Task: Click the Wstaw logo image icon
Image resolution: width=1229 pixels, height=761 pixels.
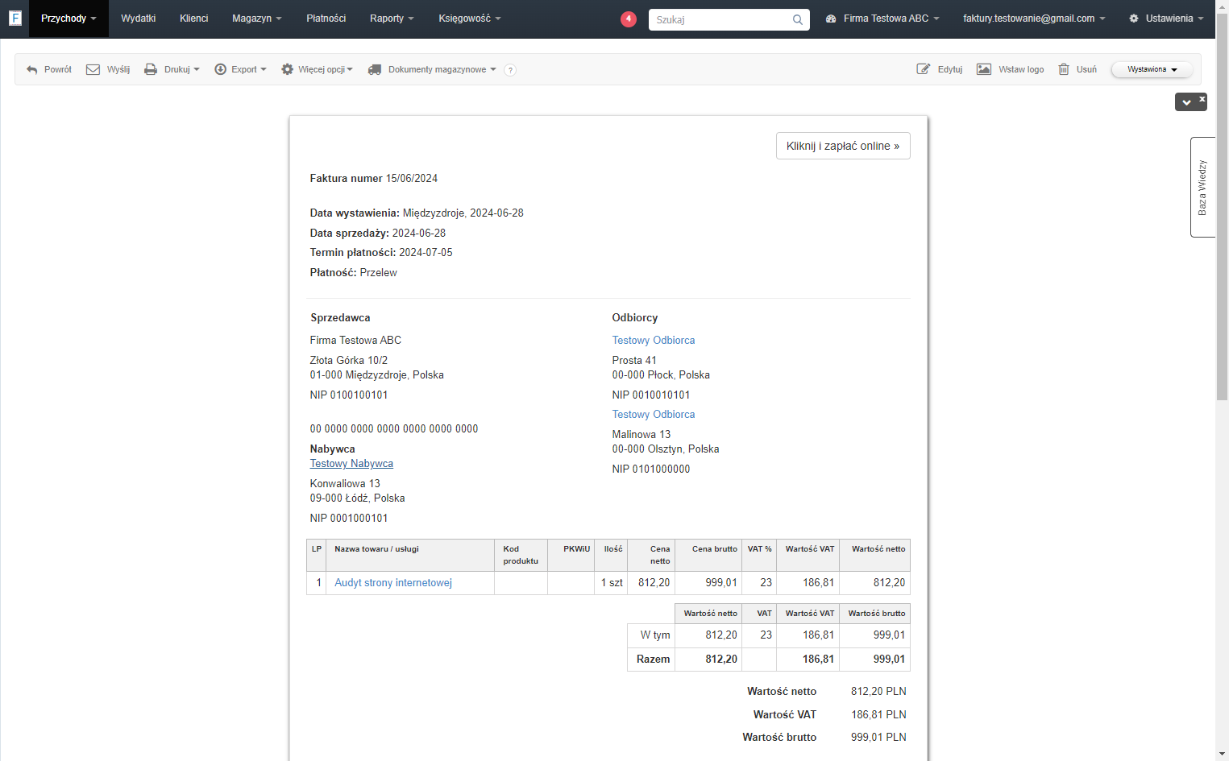Action: (984, 69)
